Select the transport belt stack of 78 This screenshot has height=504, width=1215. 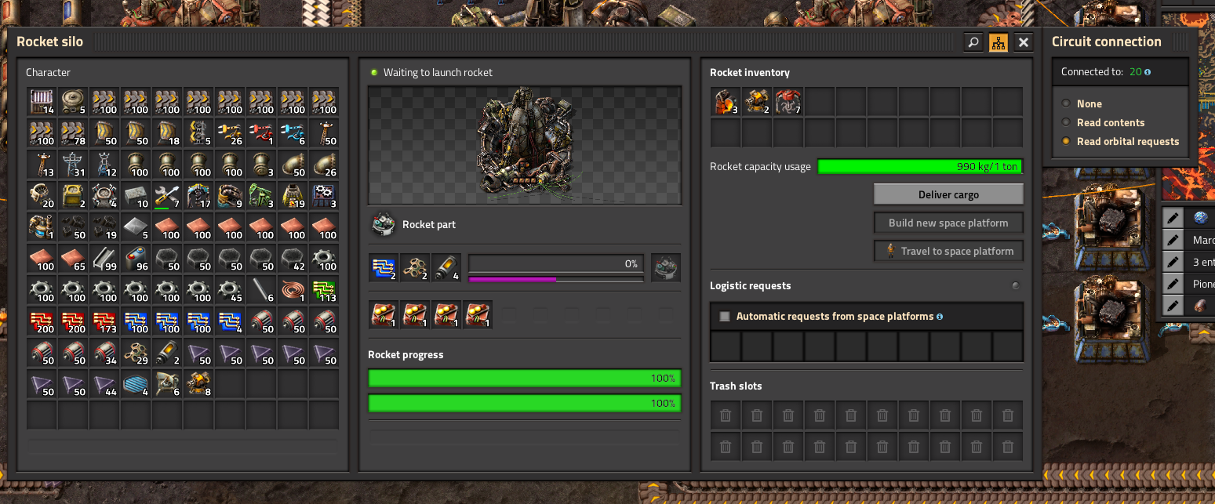tap(73, 132)
